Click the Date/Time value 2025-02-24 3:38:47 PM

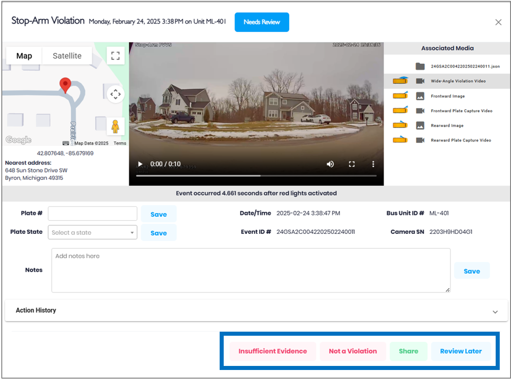point(308,213)
